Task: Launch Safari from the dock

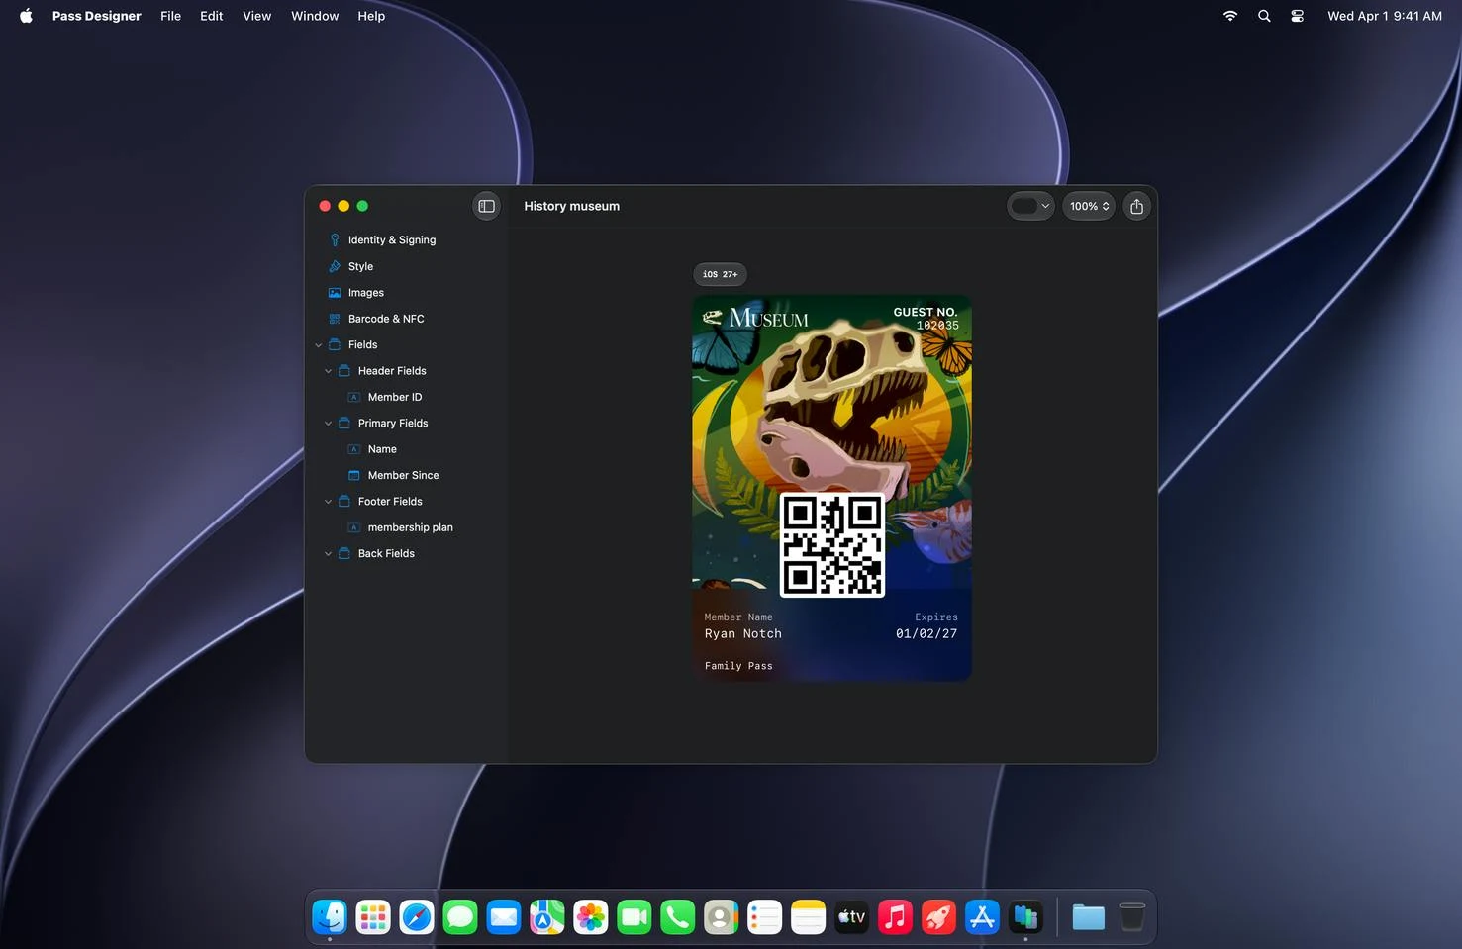Action: coord(417,917)
